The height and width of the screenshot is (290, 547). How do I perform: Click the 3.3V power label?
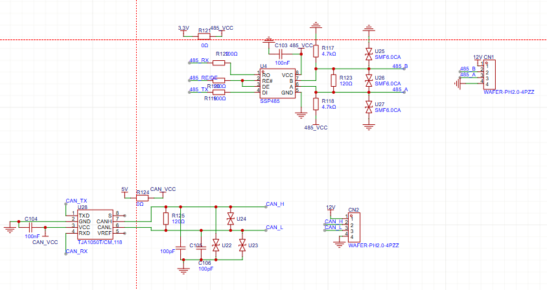click(183, 28)
